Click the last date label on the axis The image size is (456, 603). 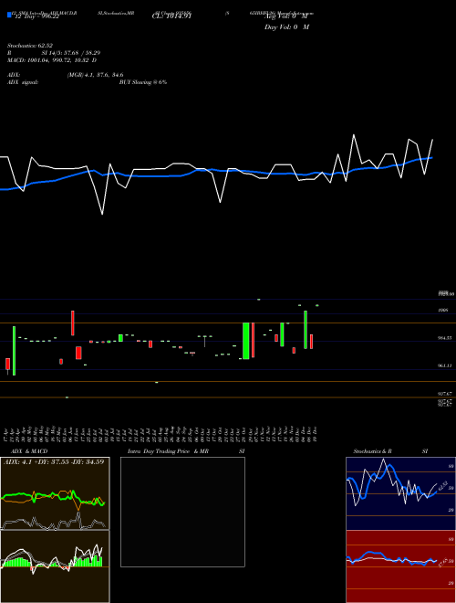click(316, 434)
